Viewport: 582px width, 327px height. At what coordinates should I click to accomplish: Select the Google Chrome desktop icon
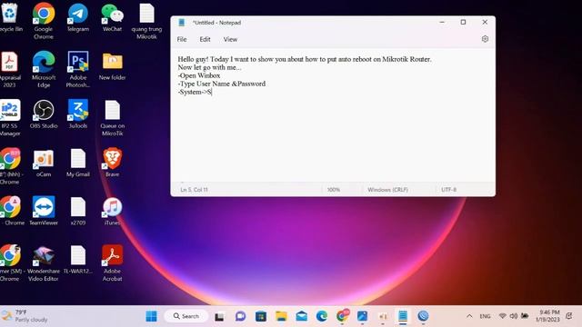(44, 21)
